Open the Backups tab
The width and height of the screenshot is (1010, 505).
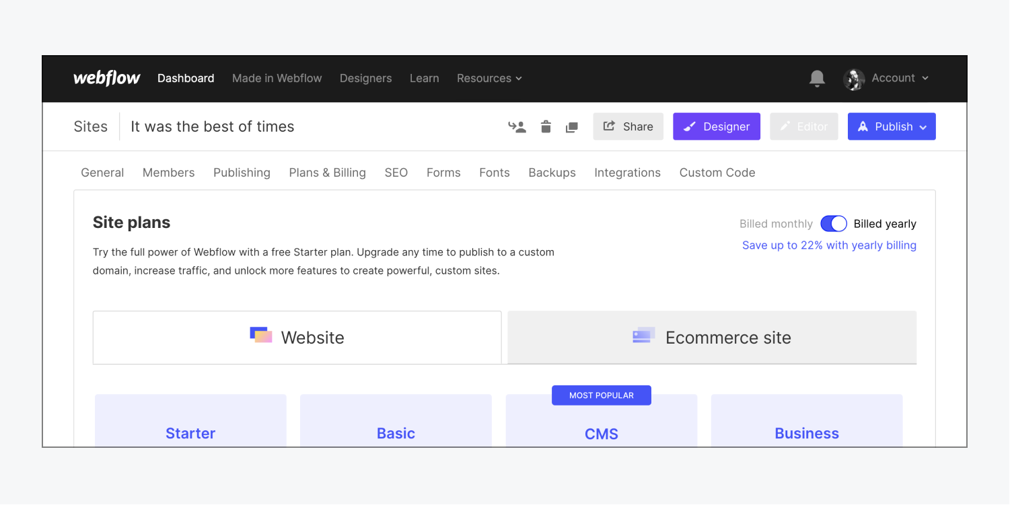point(552,173)
